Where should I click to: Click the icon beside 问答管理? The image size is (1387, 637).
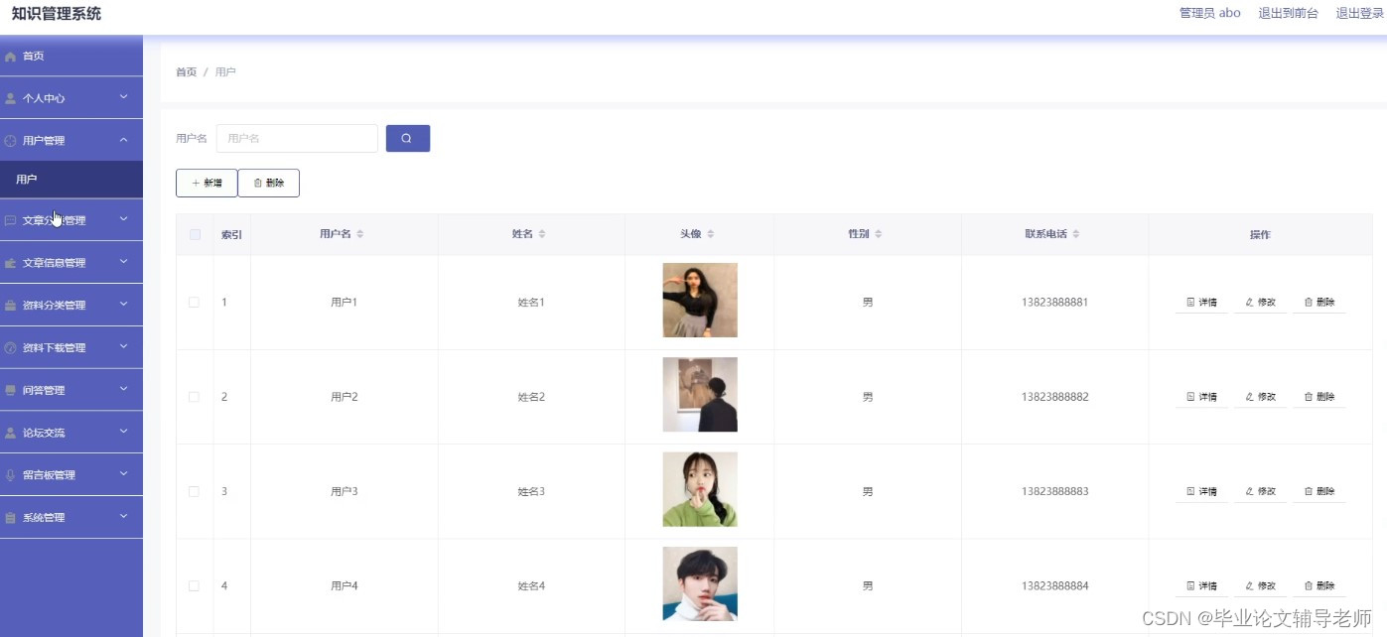click(11, 390)
